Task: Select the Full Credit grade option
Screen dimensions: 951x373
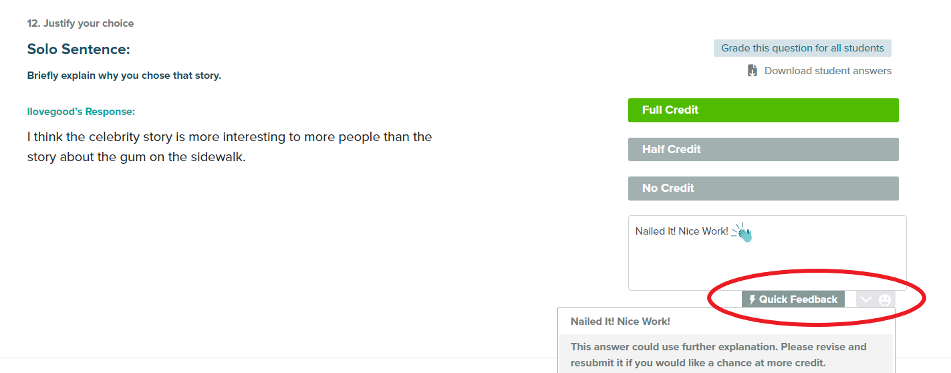Action: tap(763, 110)
